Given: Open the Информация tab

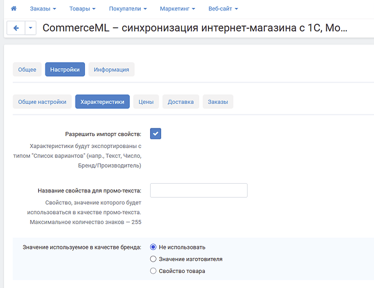Looking at the screenshot, I should [x=111, y=69].
